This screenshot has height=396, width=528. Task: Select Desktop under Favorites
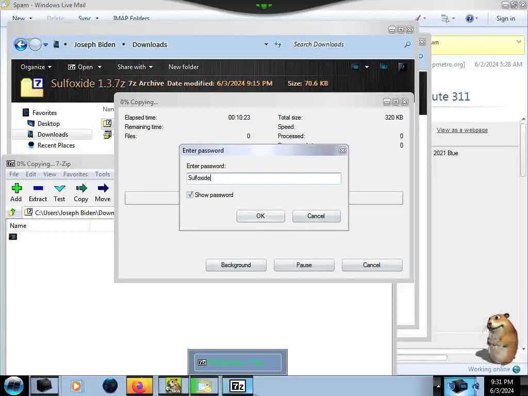pos(48,124)
